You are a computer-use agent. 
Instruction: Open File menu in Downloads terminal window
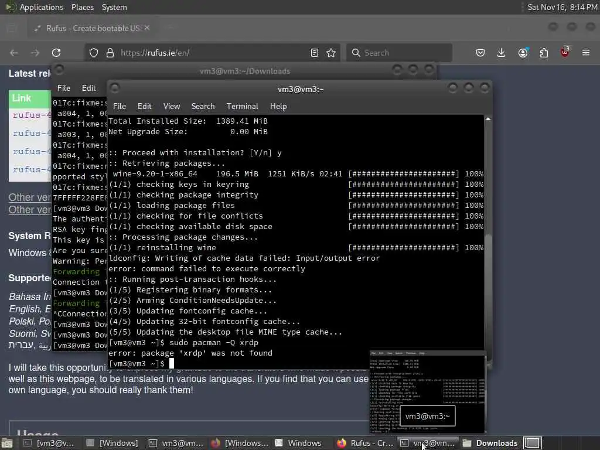64,88
